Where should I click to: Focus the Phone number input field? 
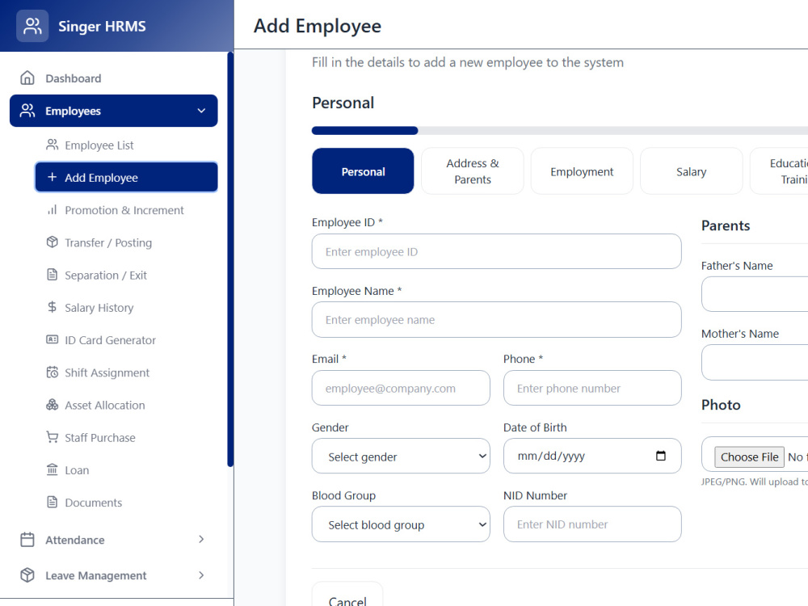[x=592, y=388]
